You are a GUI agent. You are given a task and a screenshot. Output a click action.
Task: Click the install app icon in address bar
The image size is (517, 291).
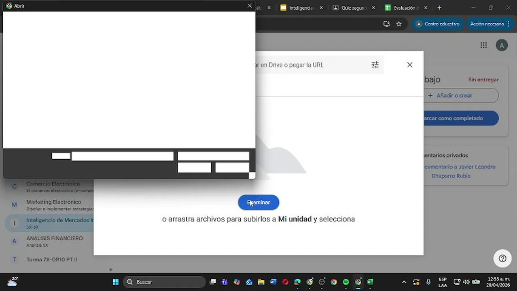[387, 24]
